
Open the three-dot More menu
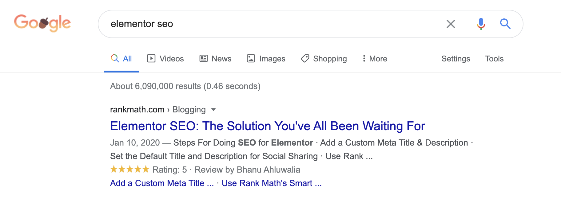click(375, 58)
